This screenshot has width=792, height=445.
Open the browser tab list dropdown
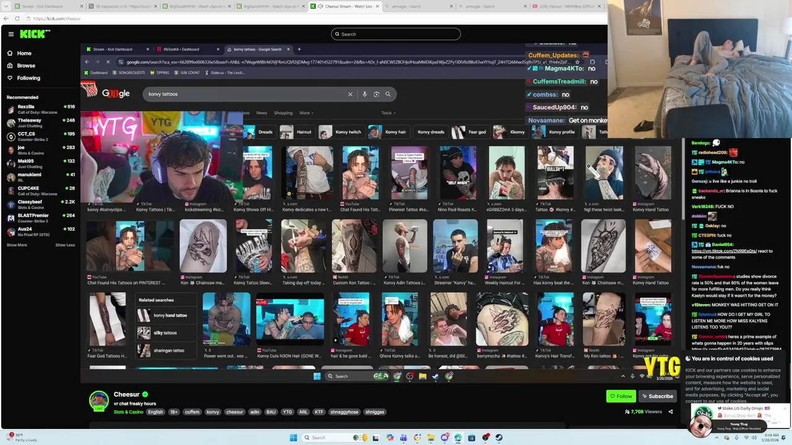[x=5, y=6]
